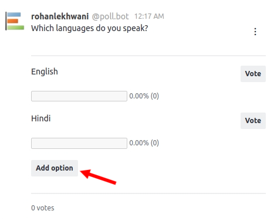Click the 12:17 AM timestamp
The image size is (274, 221).
pos(149,16)
